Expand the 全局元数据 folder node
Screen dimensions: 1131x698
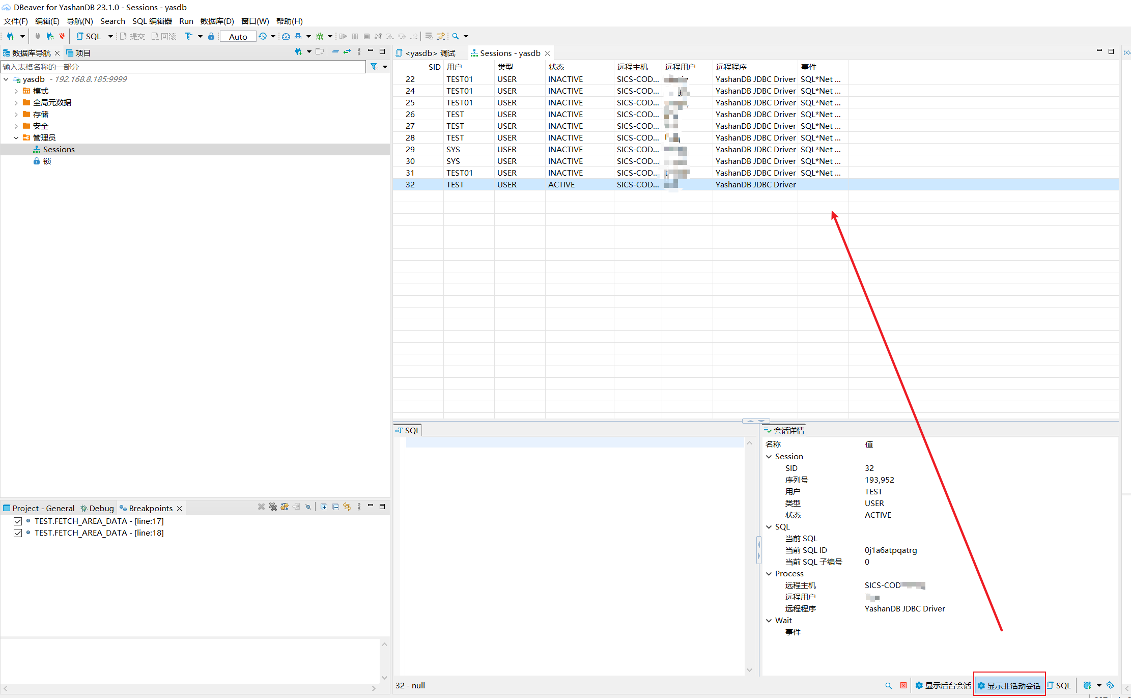16,103
